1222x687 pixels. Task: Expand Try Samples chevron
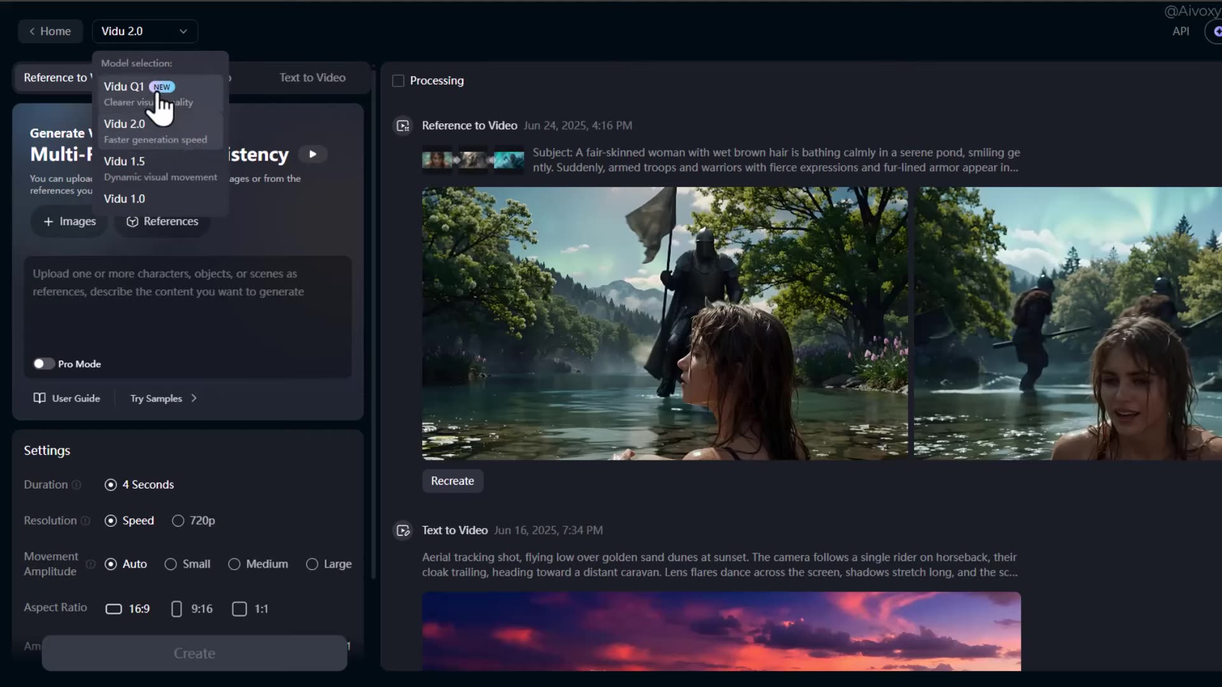(194, 398)
